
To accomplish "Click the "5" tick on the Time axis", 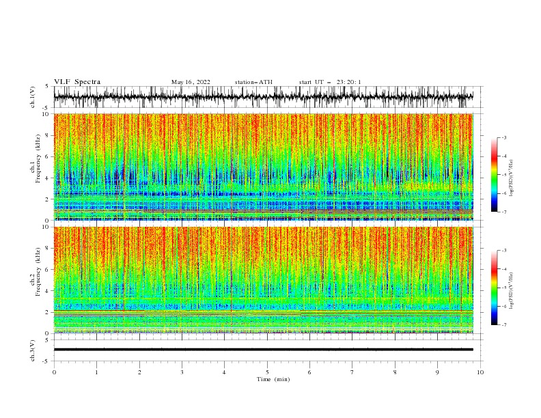I will pyautogui.click(x=267, y=372).
